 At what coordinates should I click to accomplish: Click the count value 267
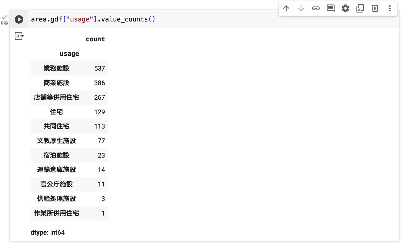click(x=100, y=97)
